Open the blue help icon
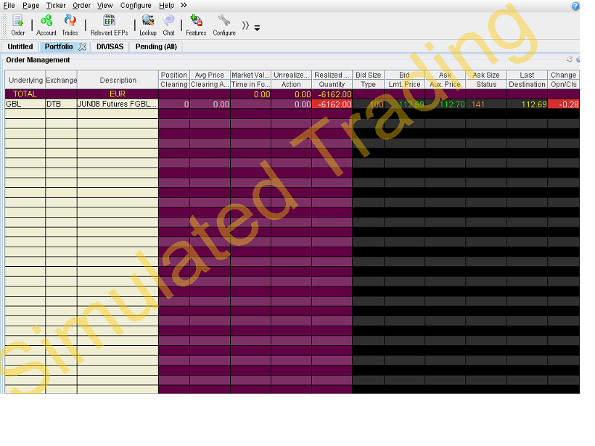The height and width of the screenshot is (446, 595). 575,6
